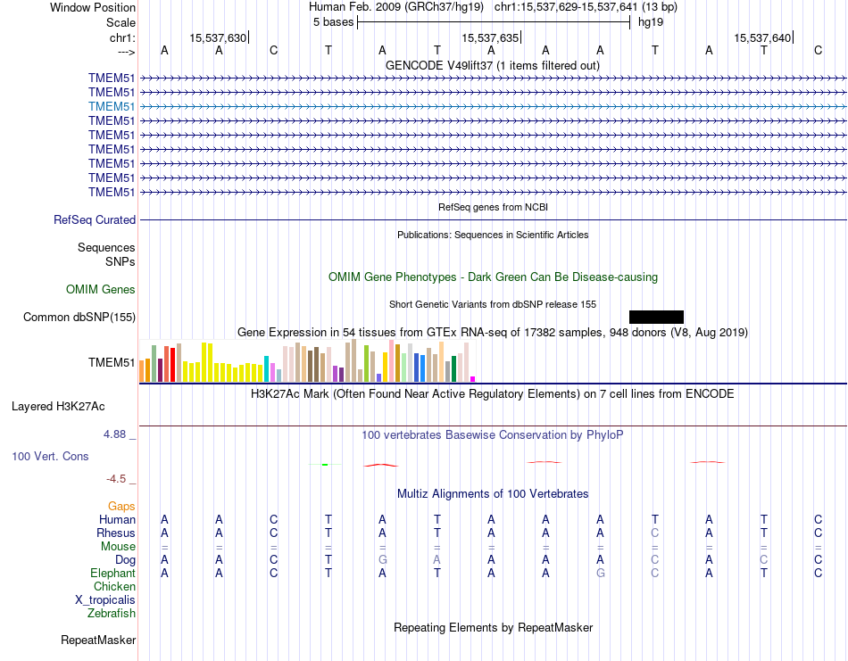The image size is (848, 661).
Task: Click the RefSeq Curated track label
Action: pyautogui.click(x=95, y=220)
